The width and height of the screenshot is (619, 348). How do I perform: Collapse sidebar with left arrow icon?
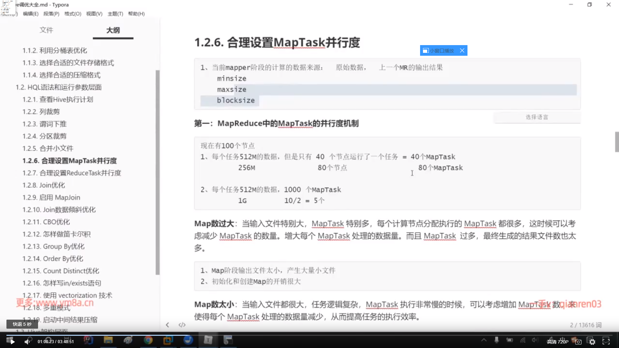pyautogui.click(x=167, y=325)
